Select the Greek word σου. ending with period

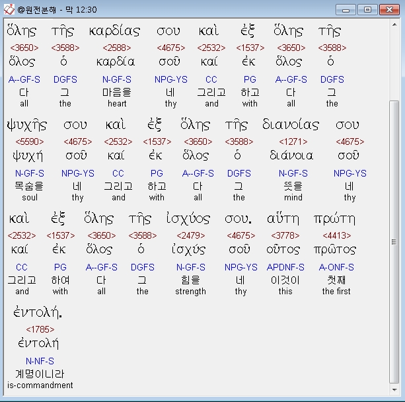click(x=238, y=220)
